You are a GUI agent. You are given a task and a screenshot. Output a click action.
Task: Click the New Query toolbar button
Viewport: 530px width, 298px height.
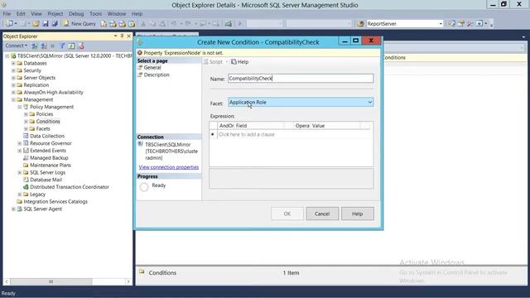[x=79, y=24]
